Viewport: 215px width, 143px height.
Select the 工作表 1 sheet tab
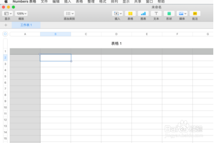26,25
